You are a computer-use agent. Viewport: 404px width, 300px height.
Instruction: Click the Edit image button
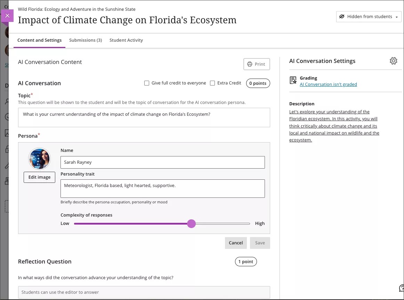39,177
